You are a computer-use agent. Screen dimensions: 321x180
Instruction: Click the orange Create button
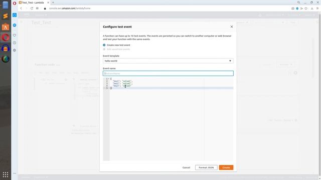(x=226, y=167)
